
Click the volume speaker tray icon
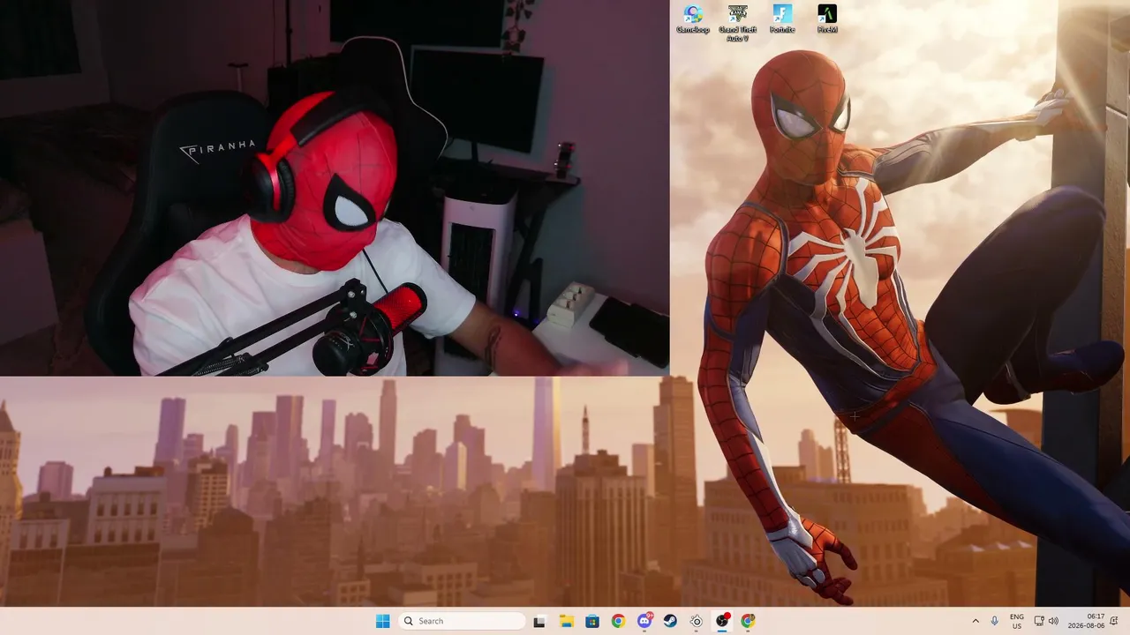click(x=1053, y=621)
